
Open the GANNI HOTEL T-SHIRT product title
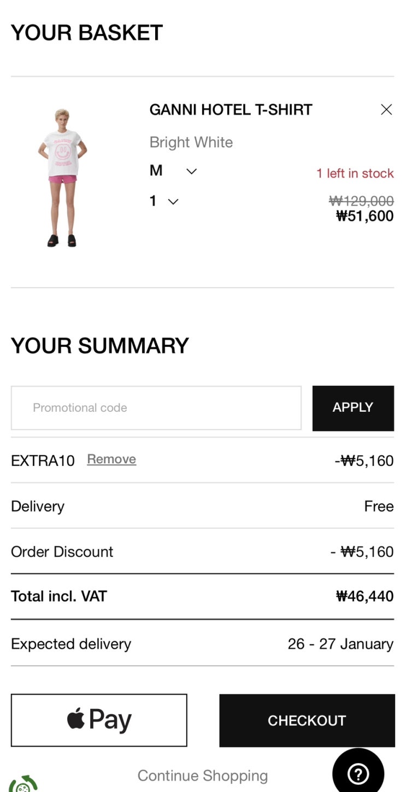(231, 110)
